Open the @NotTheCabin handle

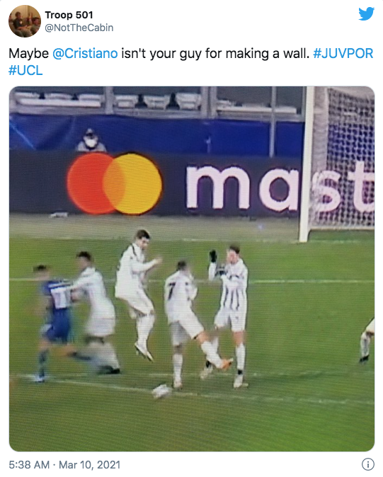[79, 28]
